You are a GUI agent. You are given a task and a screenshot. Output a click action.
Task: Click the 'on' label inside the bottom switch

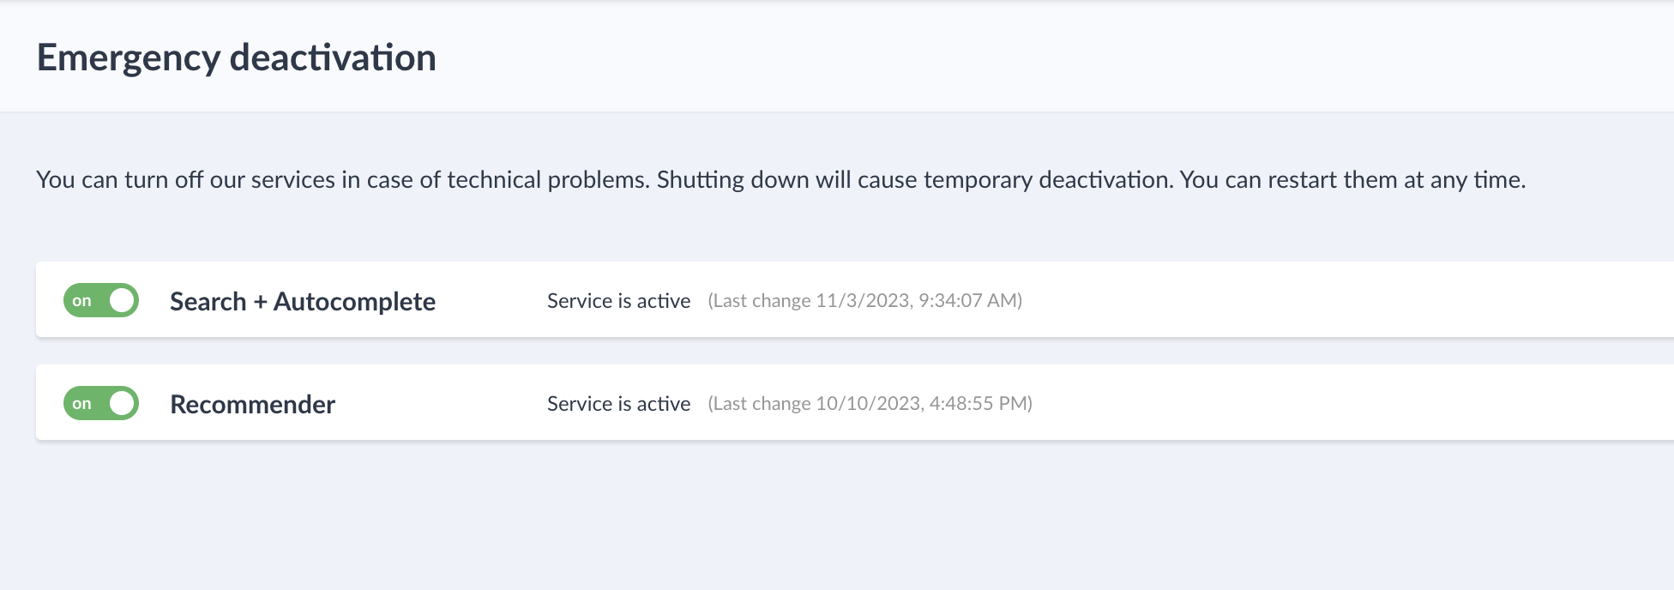[x=83, y=403]
